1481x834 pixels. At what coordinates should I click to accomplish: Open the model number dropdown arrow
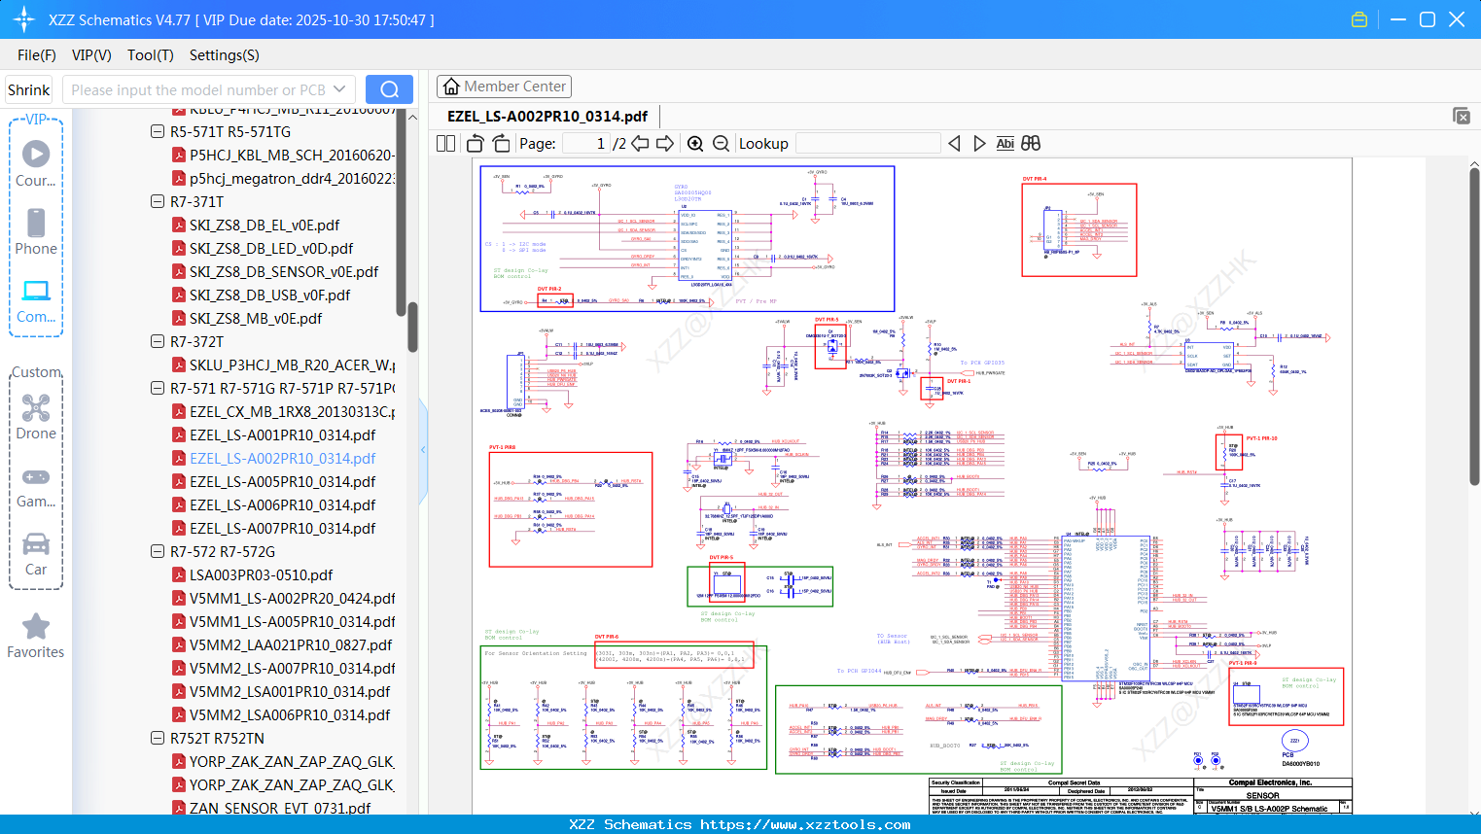[339, 89]
